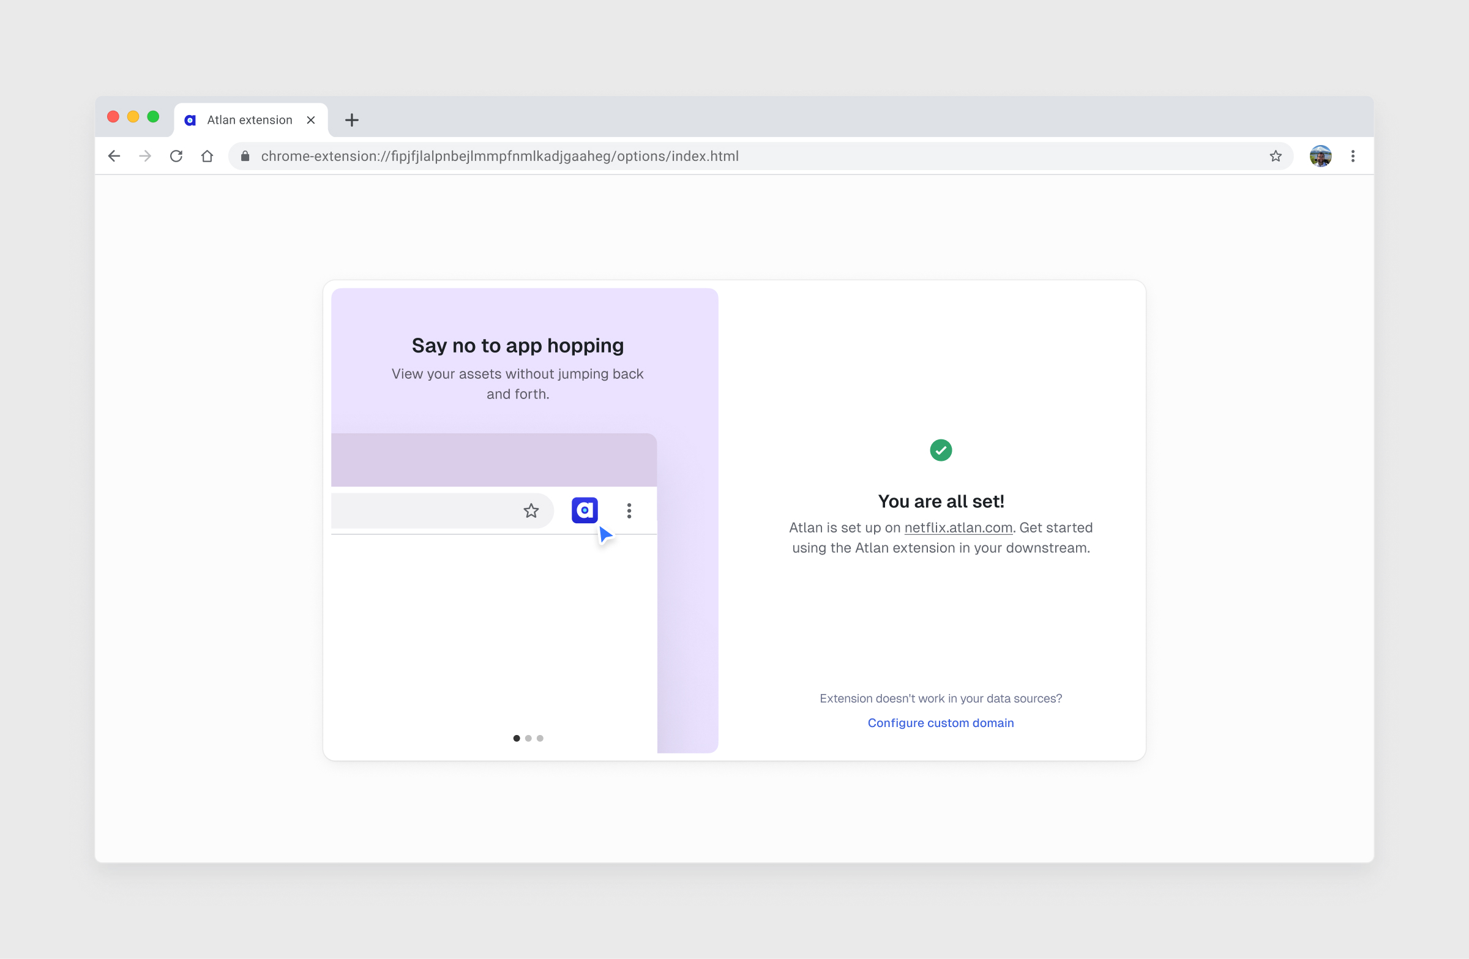Click the browser back arrow
The image size is (1469, 959).
pos(114,156)
